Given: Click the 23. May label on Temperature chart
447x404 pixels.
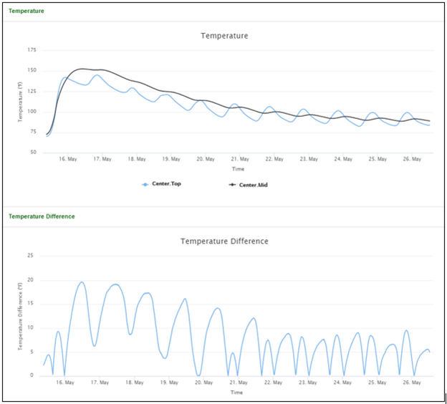Looking at the screenshot, I should [309, 159].
